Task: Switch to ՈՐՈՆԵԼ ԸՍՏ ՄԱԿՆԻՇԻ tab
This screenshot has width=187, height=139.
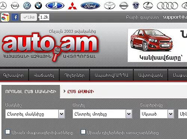Action: [31, 92]
